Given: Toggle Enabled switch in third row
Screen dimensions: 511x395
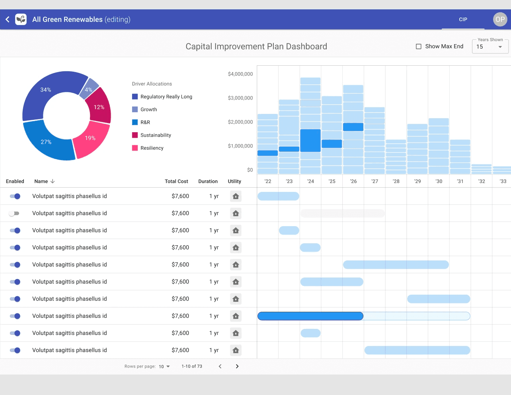Looking at the screenshot, I should 15,231.
